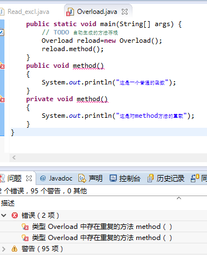Open the 历史记录 history tab

[x=166, y=178]
